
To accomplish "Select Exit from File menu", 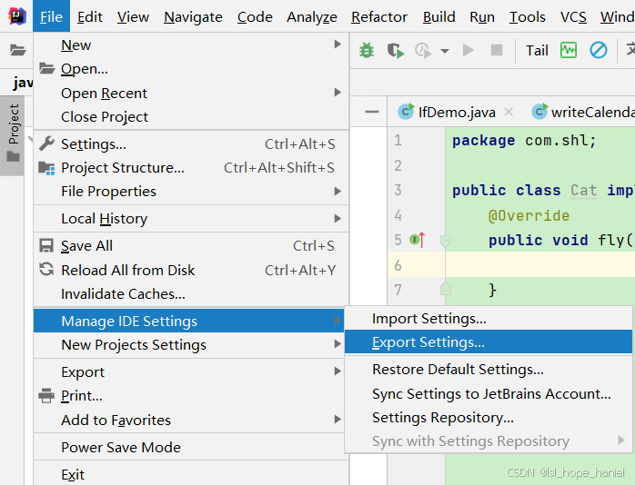I will click(x=191, y=474).
